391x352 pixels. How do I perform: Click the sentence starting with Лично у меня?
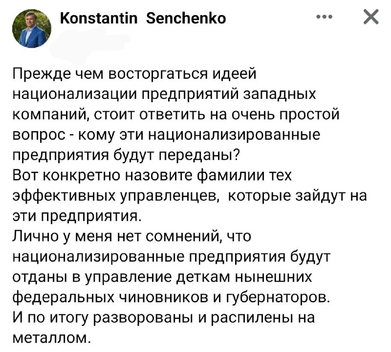click(172, 267)
